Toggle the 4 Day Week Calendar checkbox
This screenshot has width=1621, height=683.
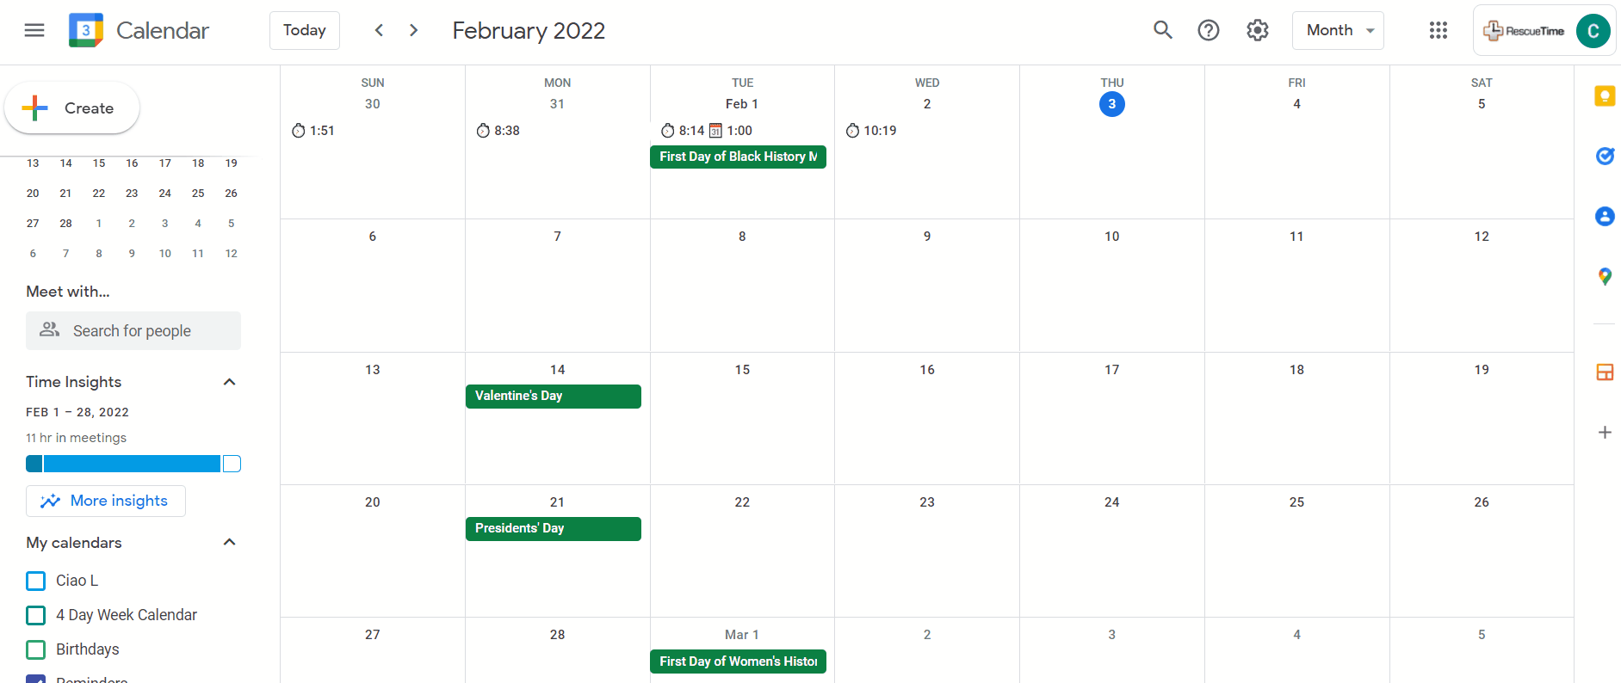tap(36, 615)
